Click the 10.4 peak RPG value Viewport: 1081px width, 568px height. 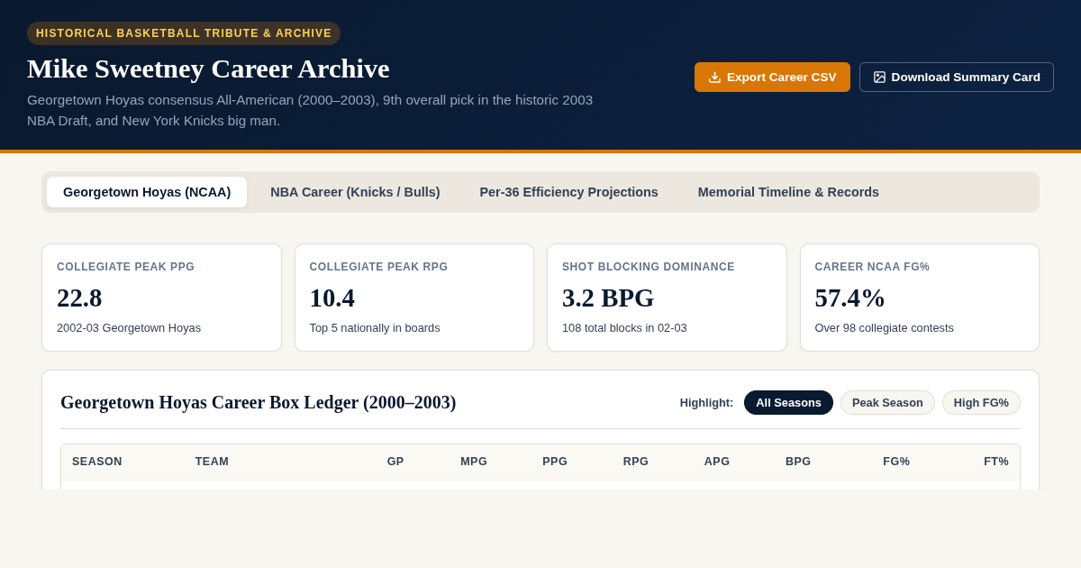coord(332,298)
